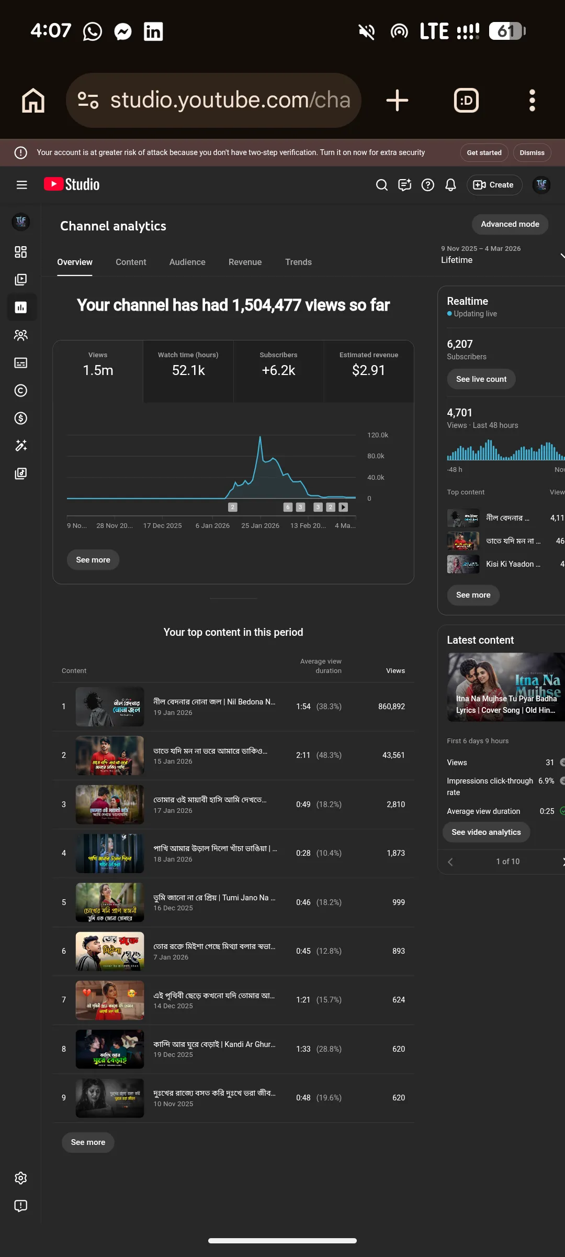Click the chart timeline marker labeled 6
The image size is (565, 1257).
click(288, 507)
